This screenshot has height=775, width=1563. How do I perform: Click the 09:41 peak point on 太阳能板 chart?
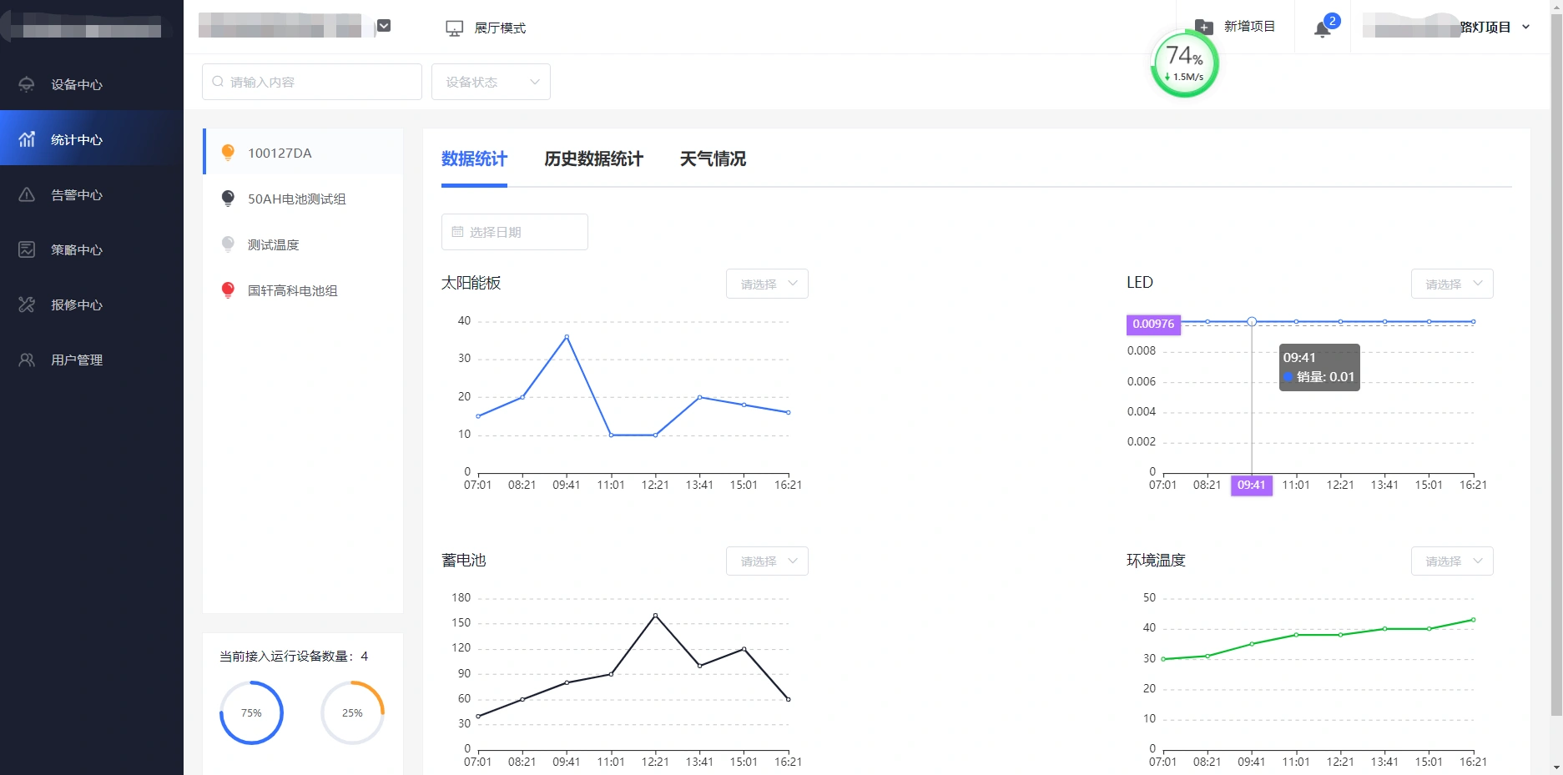click(567, 337)
